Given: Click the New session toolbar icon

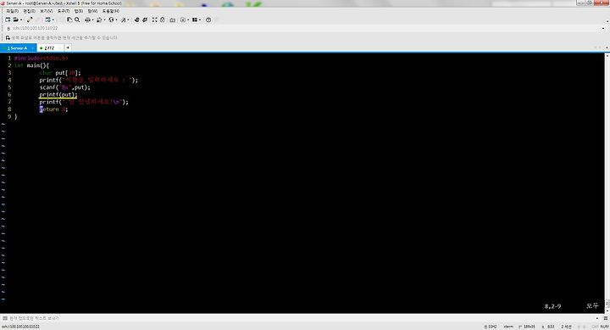Looking at the screenshot, I should (8, 20).
